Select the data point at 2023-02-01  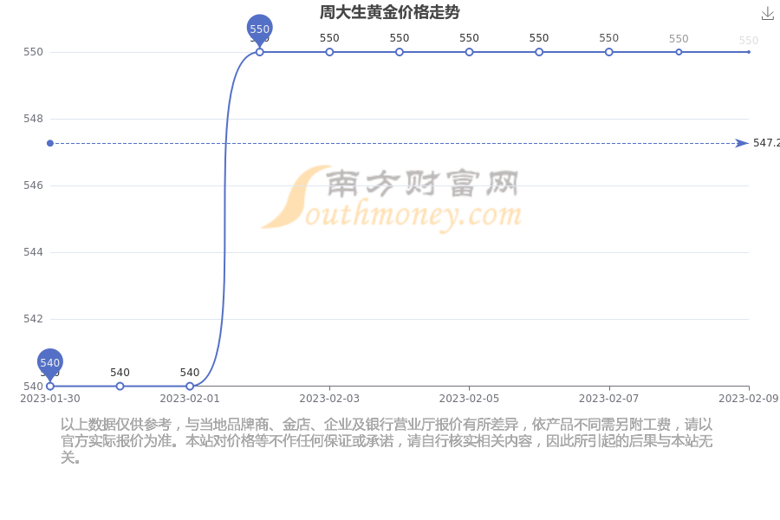[x=190, y=387]
